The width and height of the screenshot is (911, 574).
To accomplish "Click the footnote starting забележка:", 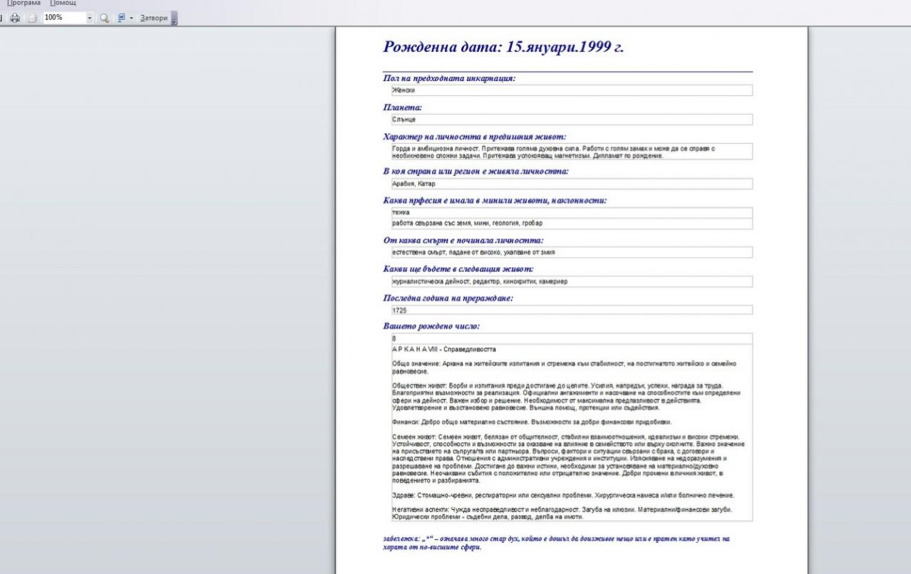I will (557, 543).
